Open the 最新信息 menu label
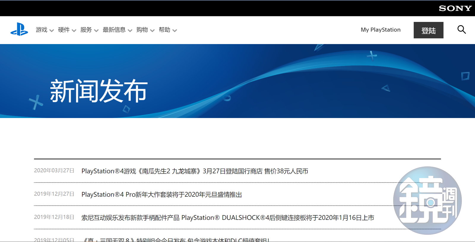This screenshot has width=475, height=242. (114, 30)
